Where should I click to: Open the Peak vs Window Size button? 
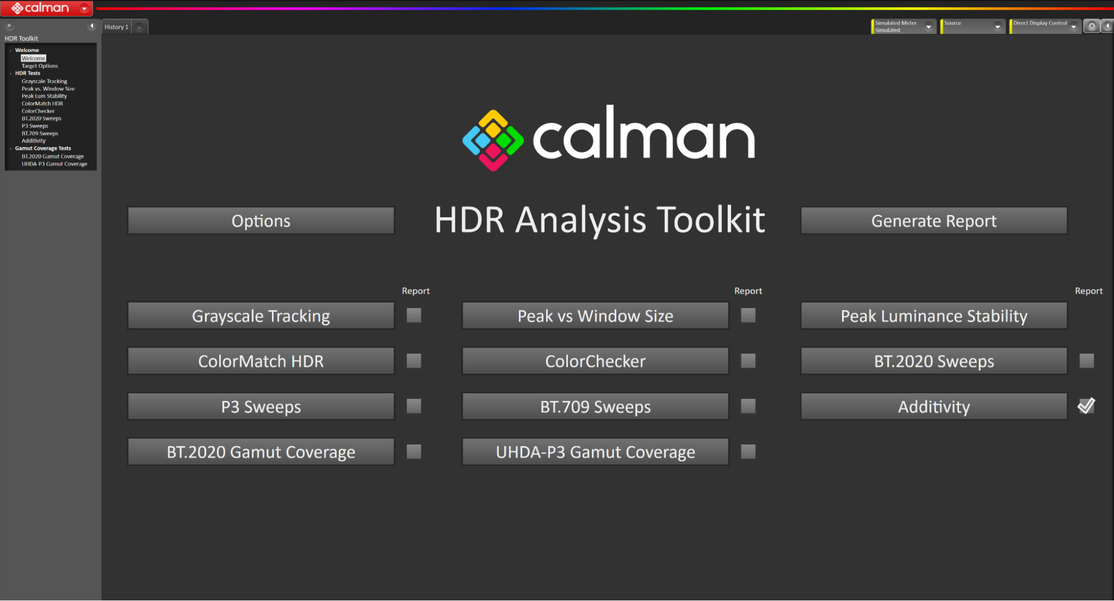pyautogui.click(x=595, y=316)
